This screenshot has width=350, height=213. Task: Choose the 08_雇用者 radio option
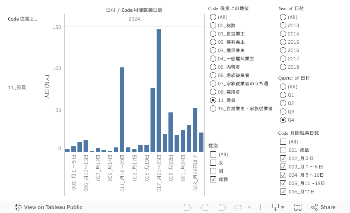213,92
